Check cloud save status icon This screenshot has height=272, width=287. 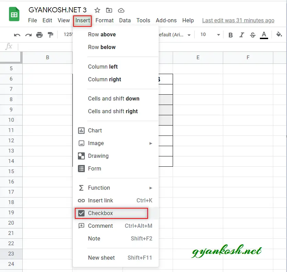pyautogui.click(x=121, y=10)
